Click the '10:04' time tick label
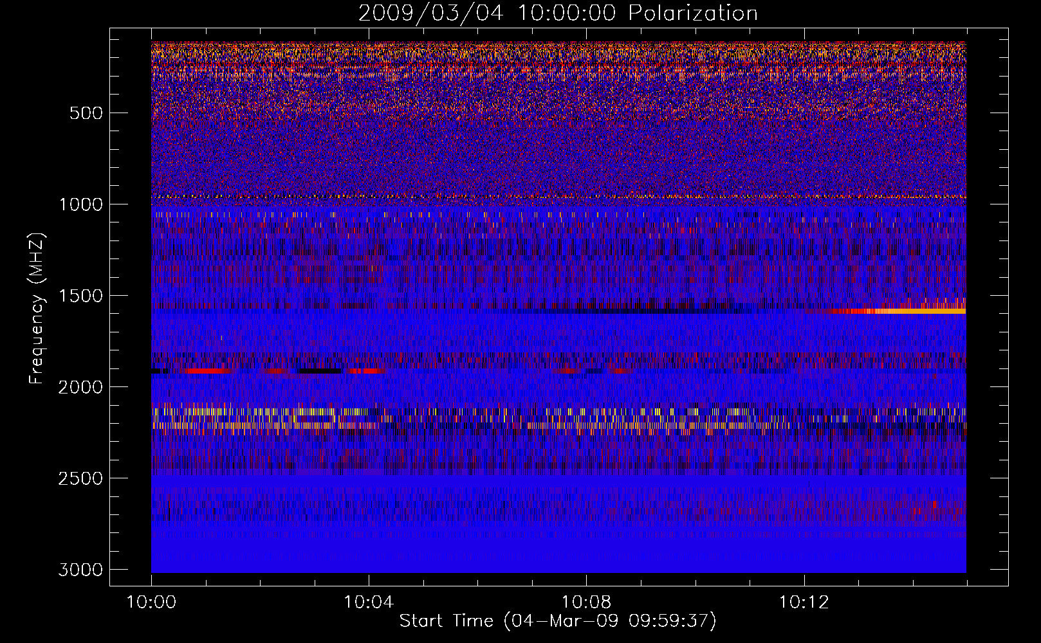The image size is (1041, 643). pos(369,602)
